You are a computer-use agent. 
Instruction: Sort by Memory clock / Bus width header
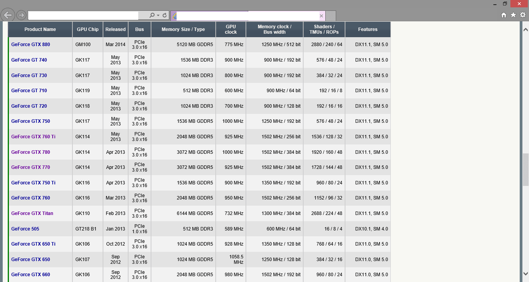click(x=275, y=29)
